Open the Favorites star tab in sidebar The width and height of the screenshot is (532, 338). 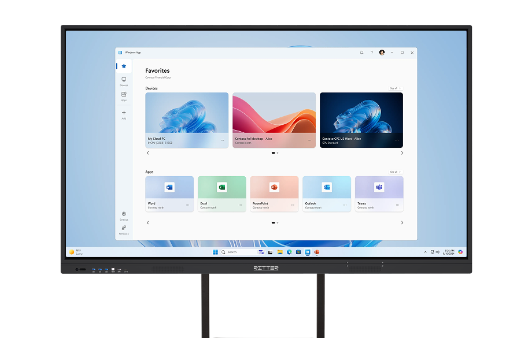pos(124,66)
